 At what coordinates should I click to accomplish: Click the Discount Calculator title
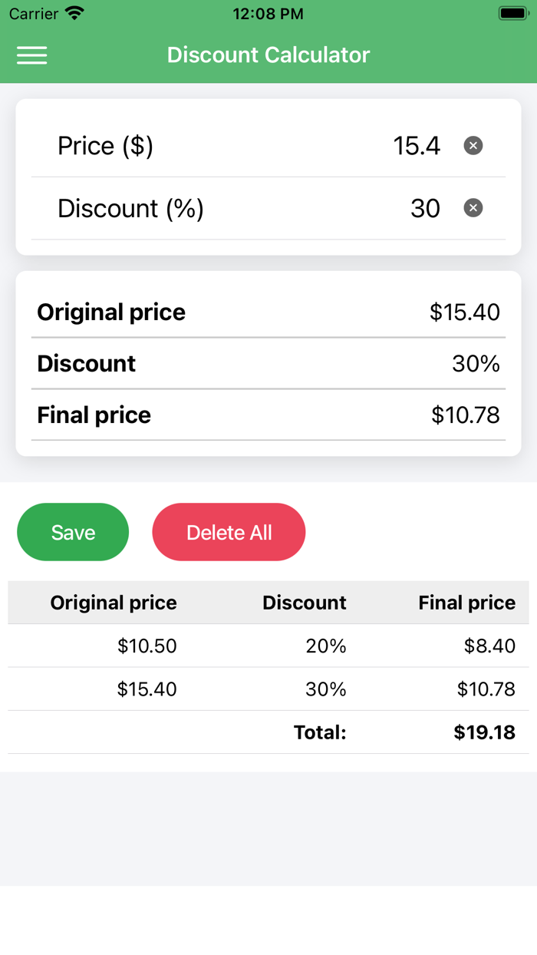(x=268, y=55)
